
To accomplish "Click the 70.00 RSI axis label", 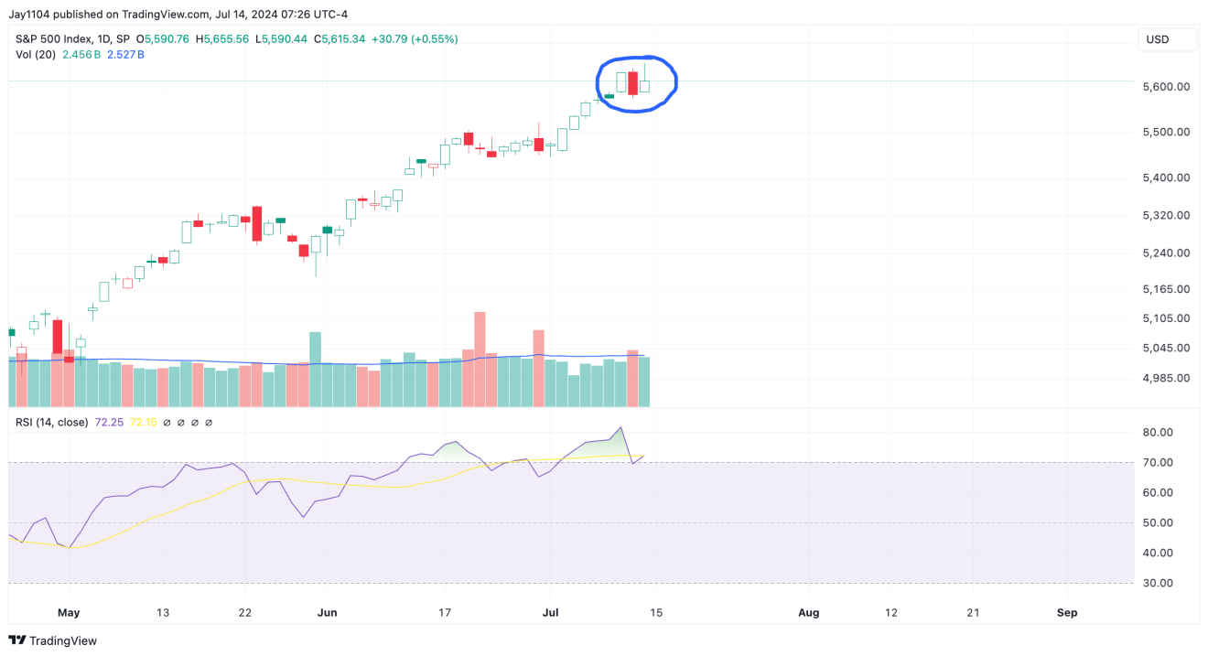I will click(1158, 463).
